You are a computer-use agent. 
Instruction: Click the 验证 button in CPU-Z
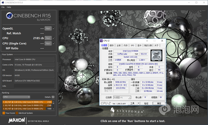pos(146,103)
